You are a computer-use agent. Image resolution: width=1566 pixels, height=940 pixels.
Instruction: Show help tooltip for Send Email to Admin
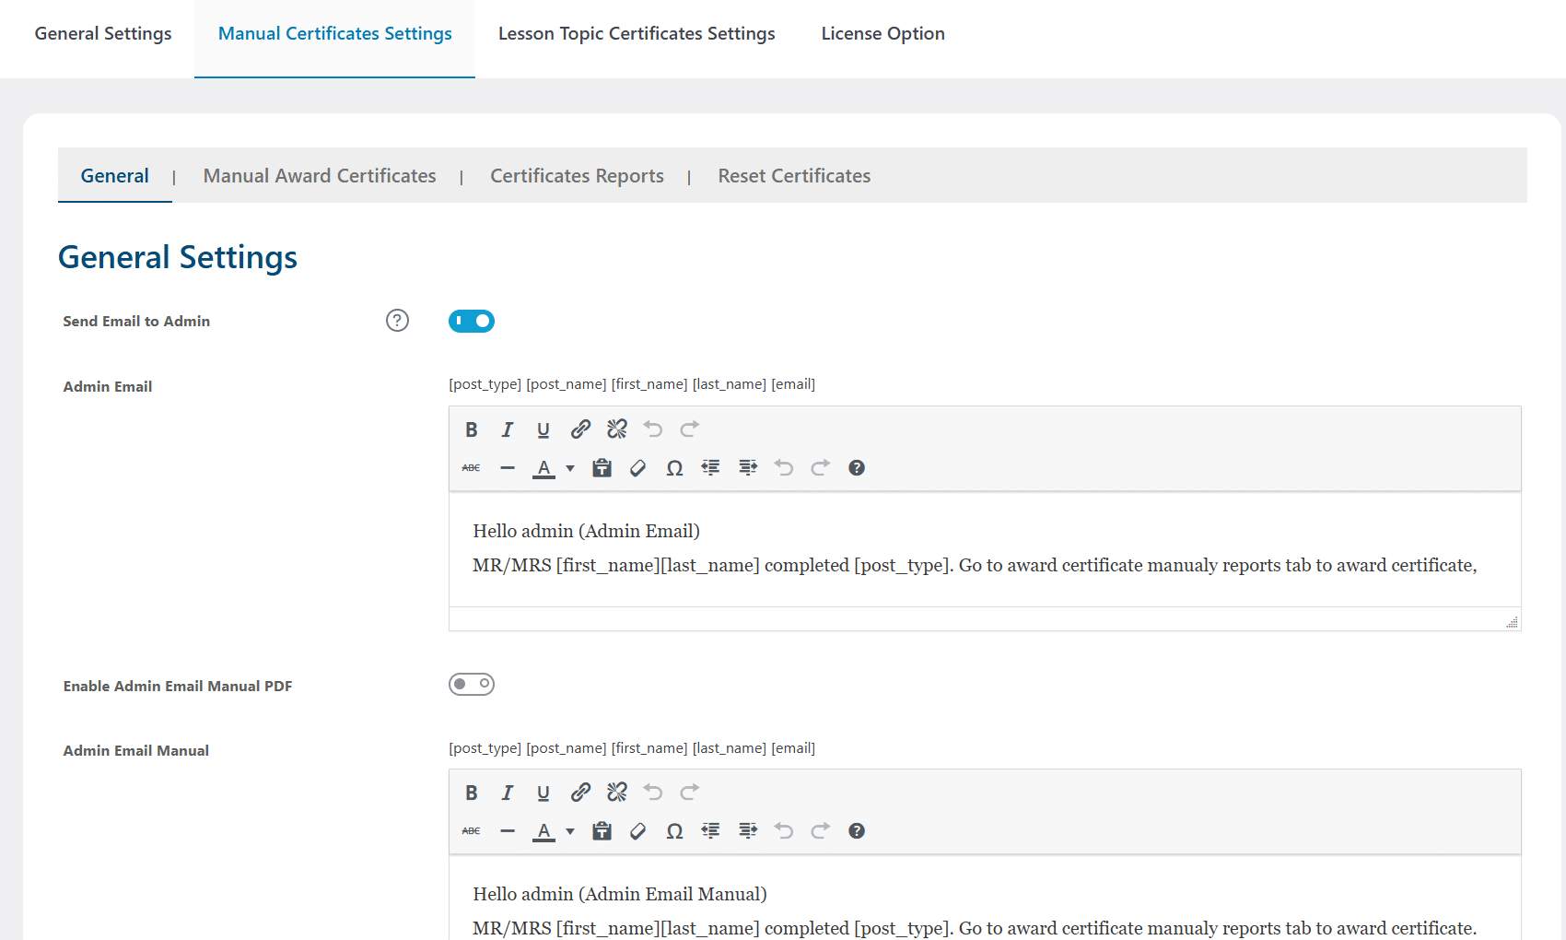tap(397, 321)
